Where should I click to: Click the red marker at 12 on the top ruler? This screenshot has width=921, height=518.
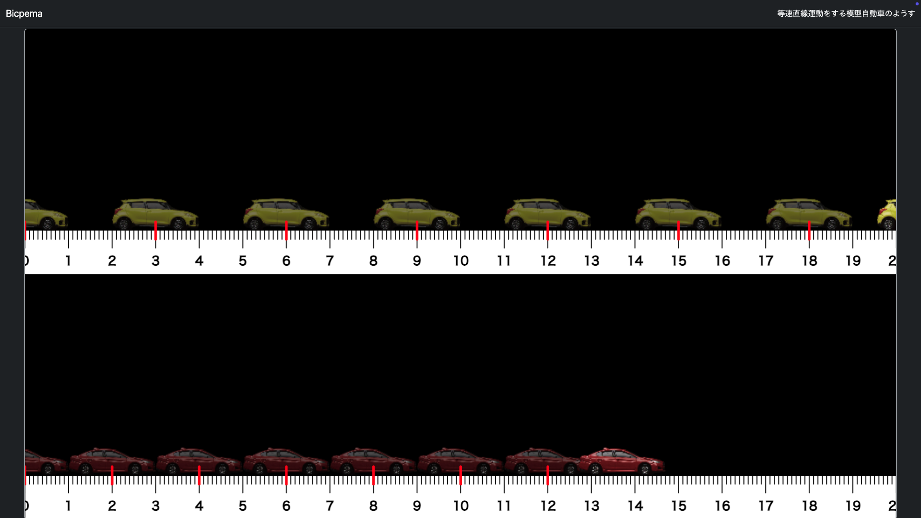tap(548, 231)
